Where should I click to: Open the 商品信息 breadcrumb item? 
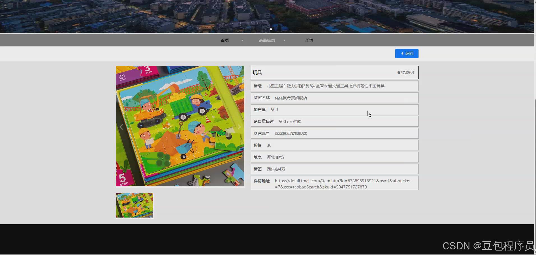pyautogui.click(x=267, y=40)
